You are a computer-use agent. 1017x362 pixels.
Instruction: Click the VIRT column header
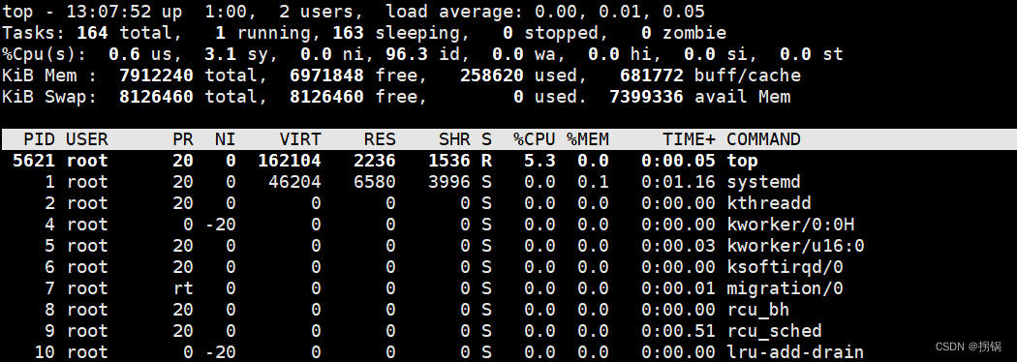300,139
